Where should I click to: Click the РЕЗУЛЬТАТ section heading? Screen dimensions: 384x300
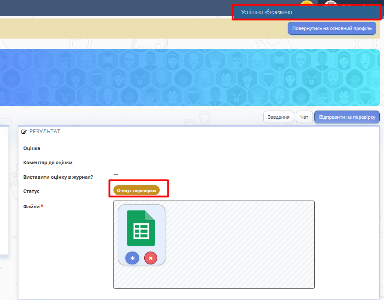45,132
